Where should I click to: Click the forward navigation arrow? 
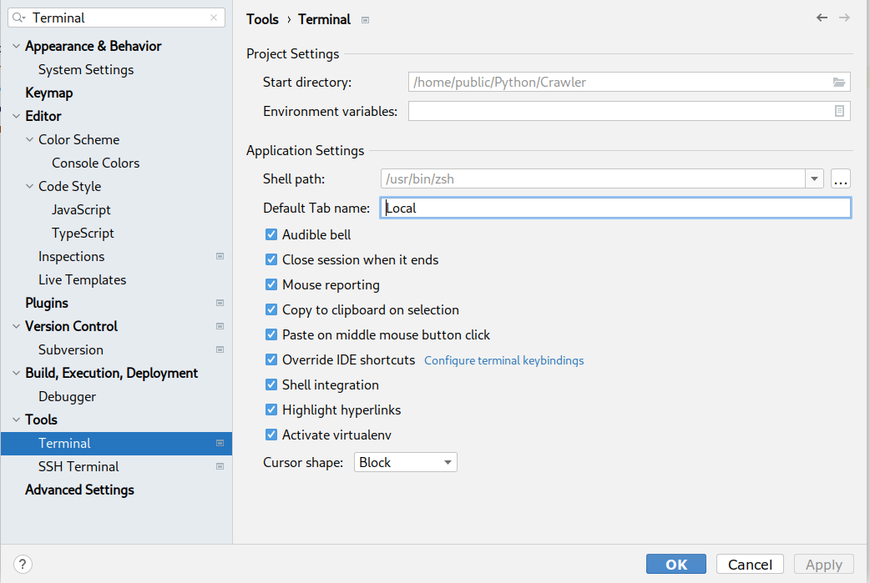click(844, 18)
